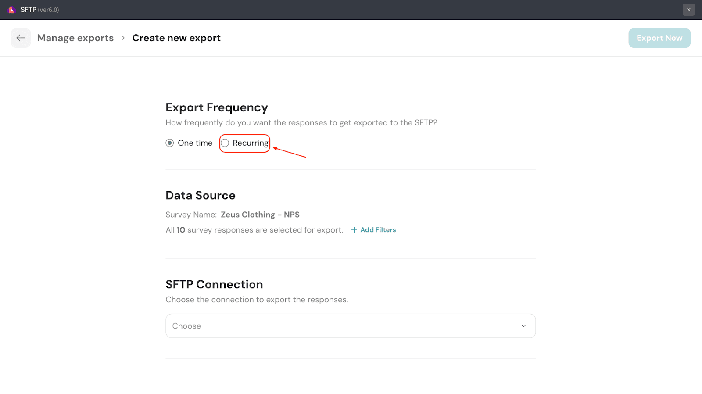Open the SFTP connection Choose dropdown
This screenshot has height=394, width=702.
[x=342, y=326]
